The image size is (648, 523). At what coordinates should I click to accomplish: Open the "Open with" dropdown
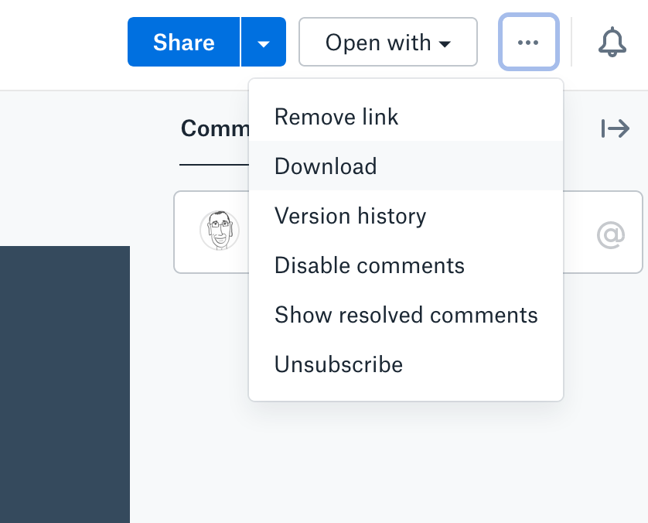click(x=387, y=42)
